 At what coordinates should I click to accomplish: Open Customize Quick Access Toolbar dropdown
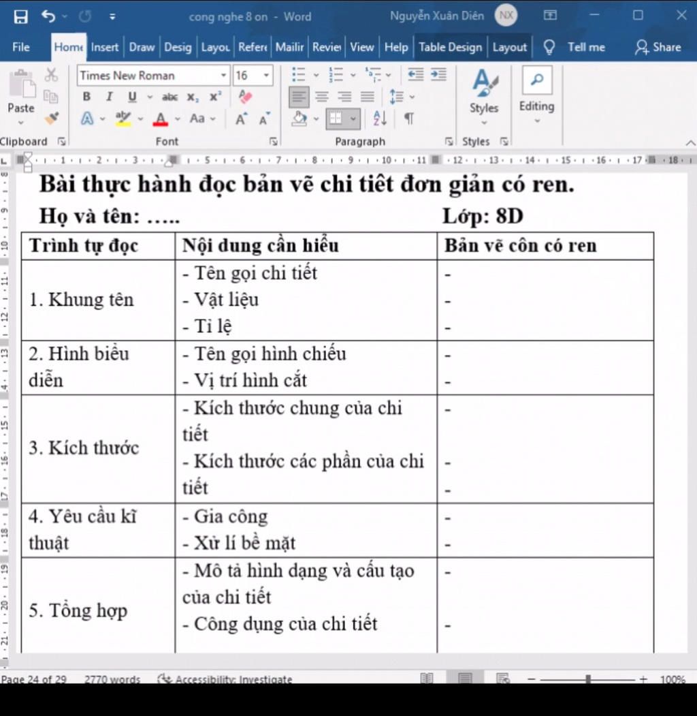[112, 17]
